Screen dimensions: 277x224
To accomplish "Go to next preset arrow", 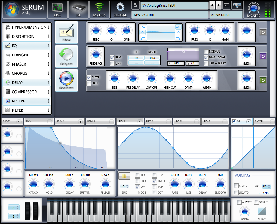I will point(219,5).
